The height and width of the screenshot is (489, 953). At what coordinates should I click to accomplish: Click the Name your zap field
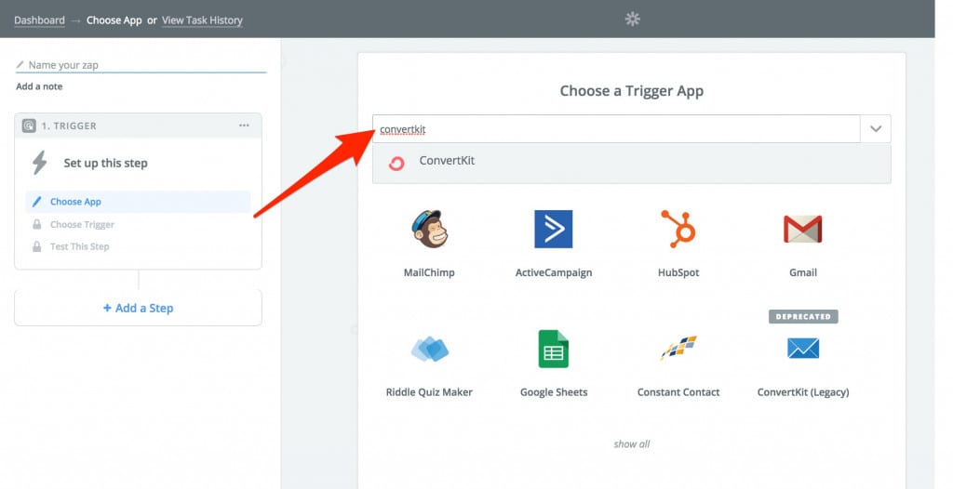[141, 64]
